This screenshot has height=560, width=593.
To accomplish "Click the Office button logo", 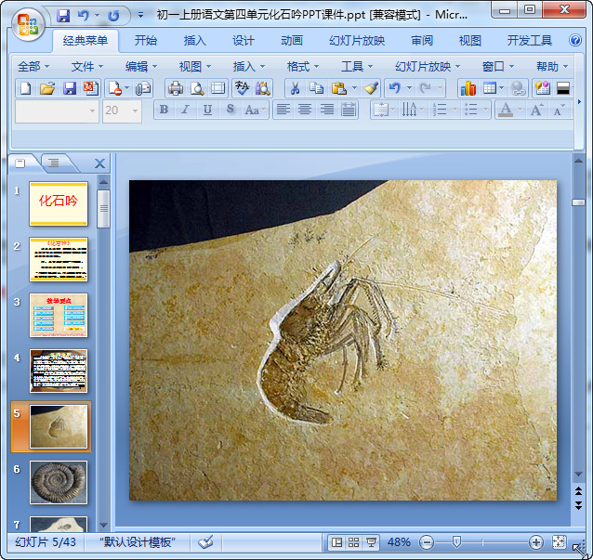I will tap(26, 24).
